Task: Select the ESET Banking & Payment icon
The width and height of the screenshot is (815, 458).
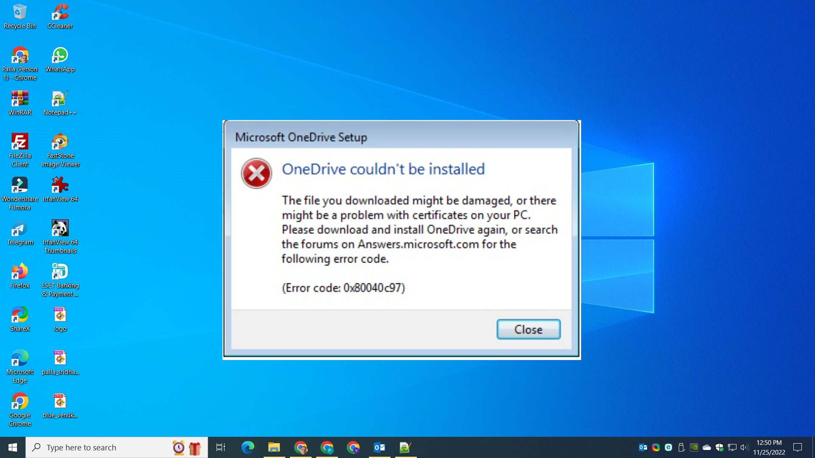Action: pos(60,281)
